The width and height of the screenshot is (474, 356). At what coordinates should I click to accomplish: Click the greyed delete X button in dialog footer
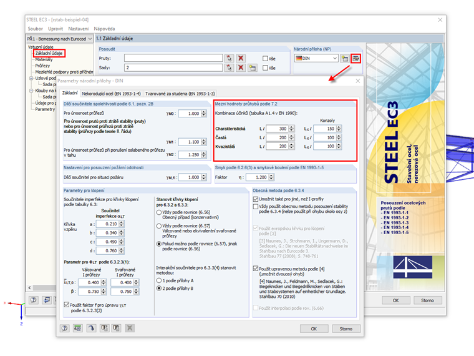click(129, 328)
